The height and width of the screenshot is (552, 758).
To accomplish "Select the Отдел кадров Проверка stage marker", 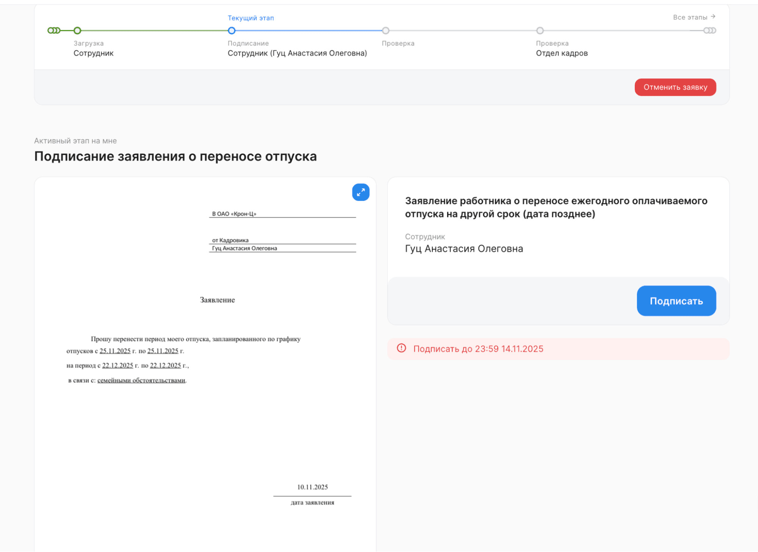I will [x=540, y=30].
